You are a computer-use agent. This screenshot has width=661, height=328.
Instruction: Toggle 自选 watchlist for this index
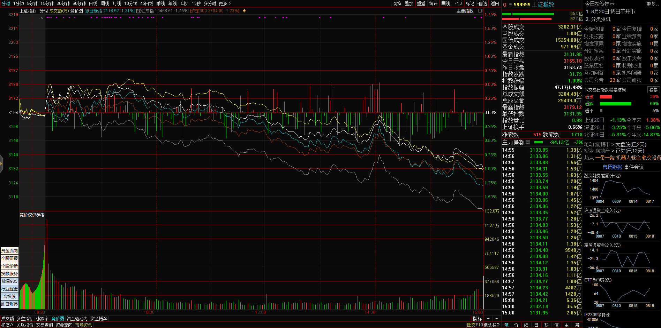point(482,3)
